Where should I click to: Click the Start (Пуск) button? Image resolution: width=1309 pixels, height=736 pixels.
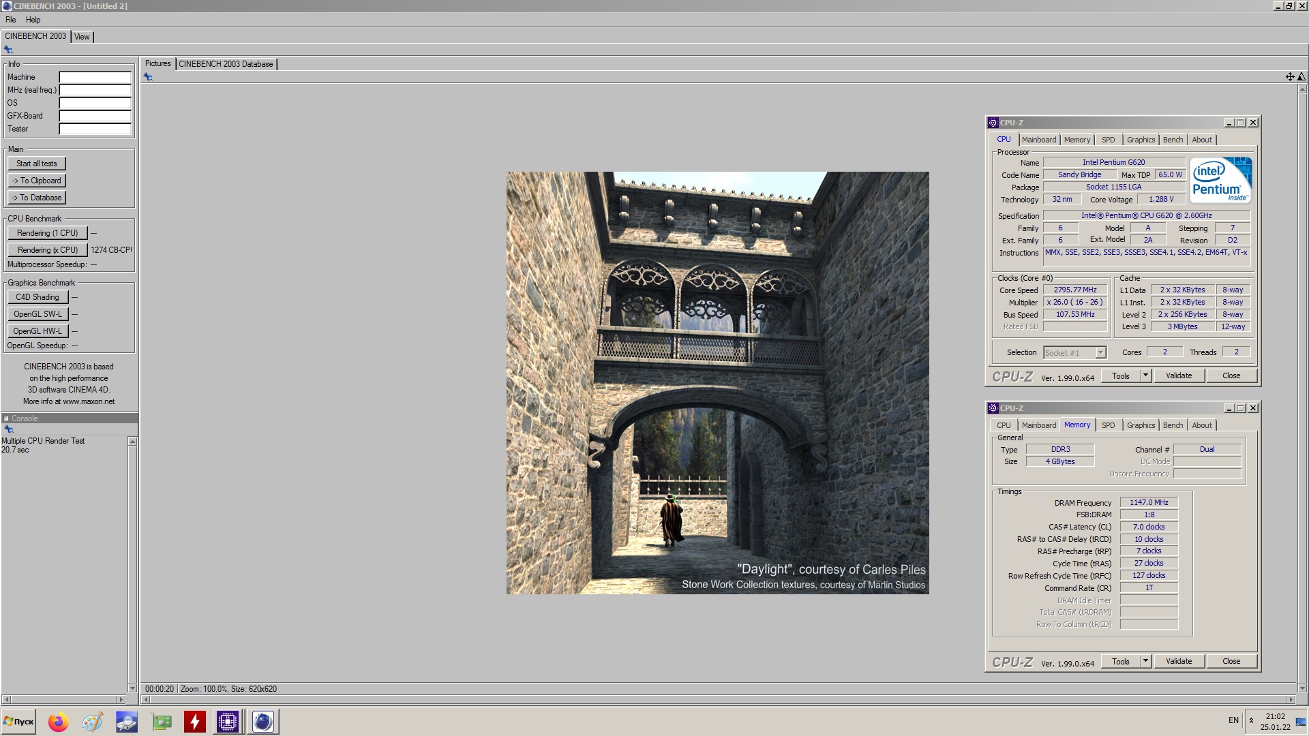pyautogui.click(x=19, y=722)
